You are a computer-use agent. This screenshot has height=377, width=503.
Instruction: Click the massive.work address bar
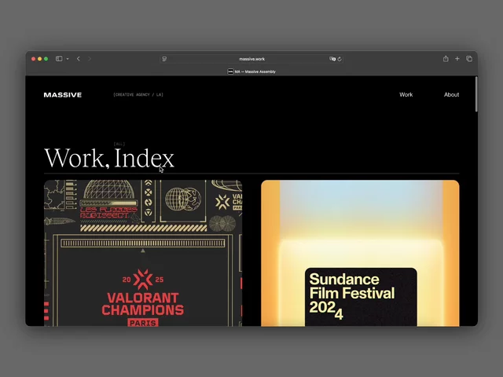[x=251, y=59]
